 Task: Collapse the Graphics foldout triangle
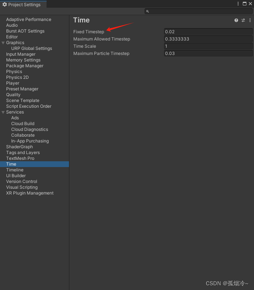click(3, 42)
